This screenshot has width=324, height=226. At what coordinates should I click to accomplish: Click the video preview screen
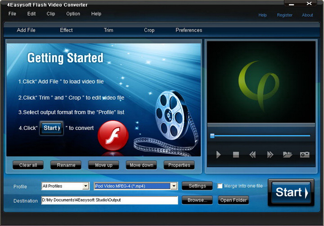pos(261,82)
